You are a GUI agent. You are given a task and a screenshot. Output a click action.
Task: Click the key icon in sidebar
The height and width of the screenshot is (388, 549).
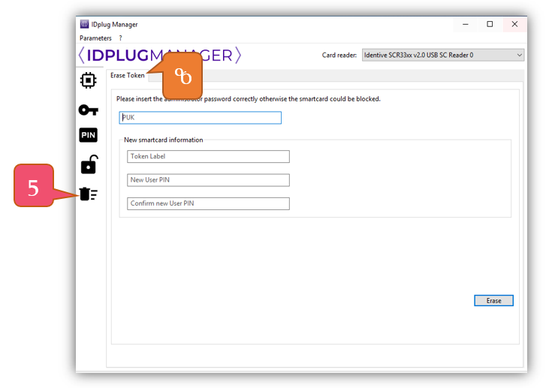coord(88,110)
